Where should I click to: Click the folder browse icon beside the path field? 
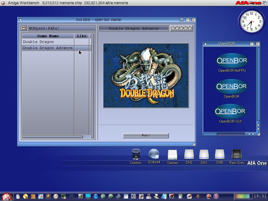24,28
